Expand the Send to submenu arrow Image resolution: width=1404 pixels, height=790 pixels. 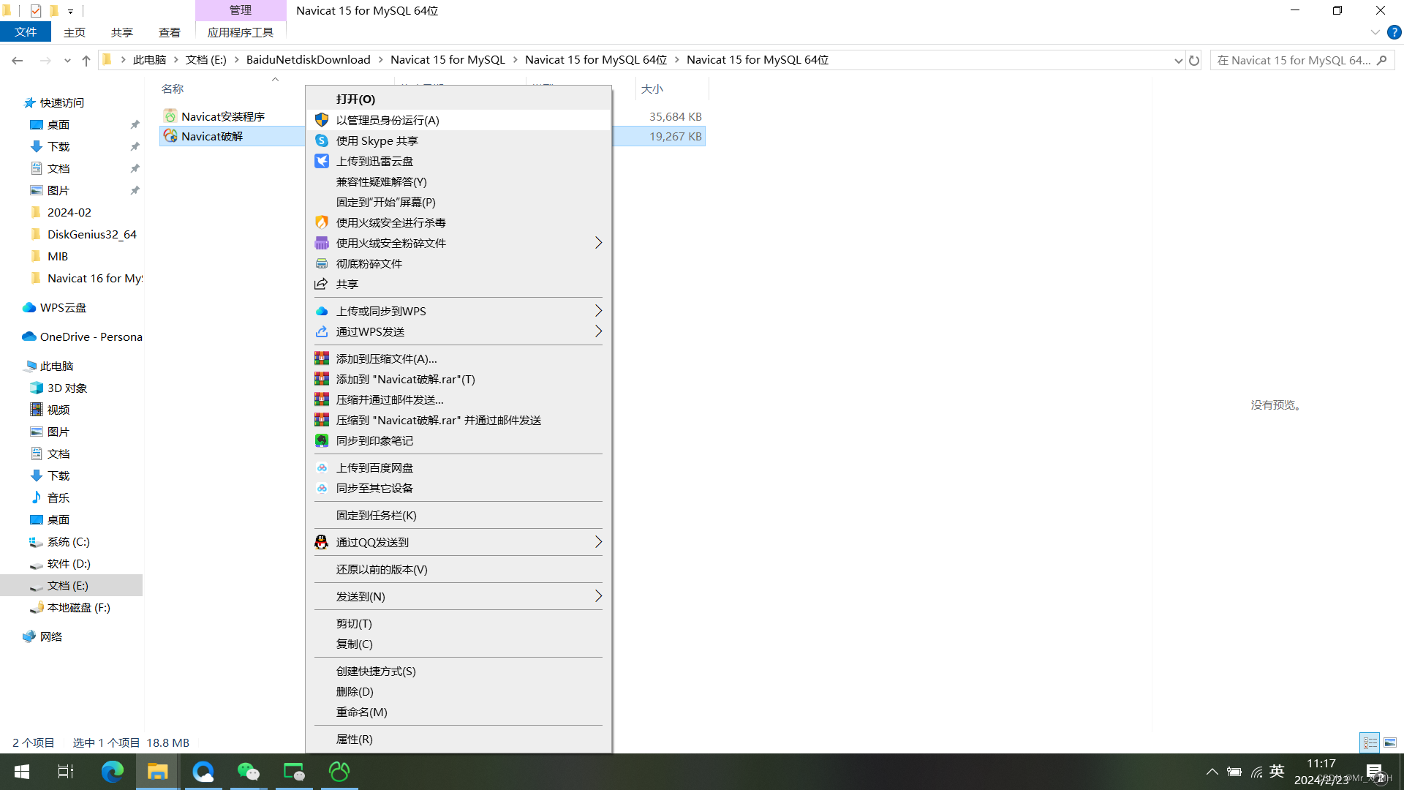click(x=598, y=596)
